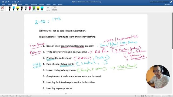The image size is (173, 97).
Task: Switch to Draft view icon
Action: click(152, 96)
